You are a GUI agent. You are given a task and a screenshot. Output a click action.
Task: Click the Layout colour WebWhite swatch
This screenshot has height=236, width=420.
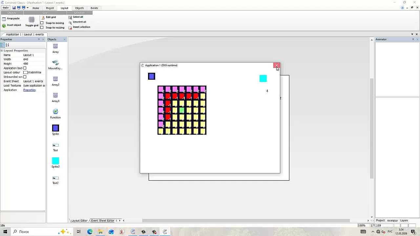[x=25, y=72]
